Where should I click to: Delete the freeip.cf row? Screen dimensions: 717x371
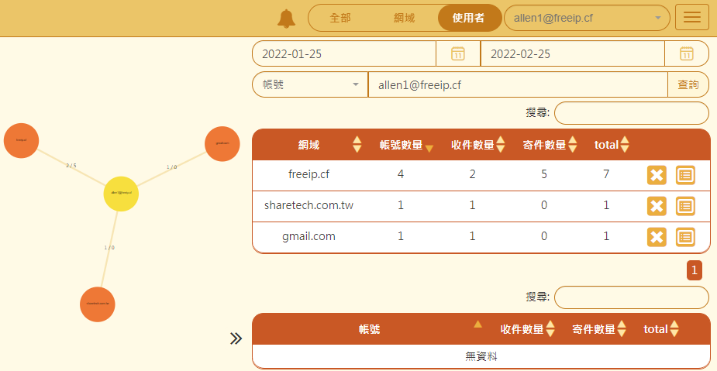coord(657,175)
